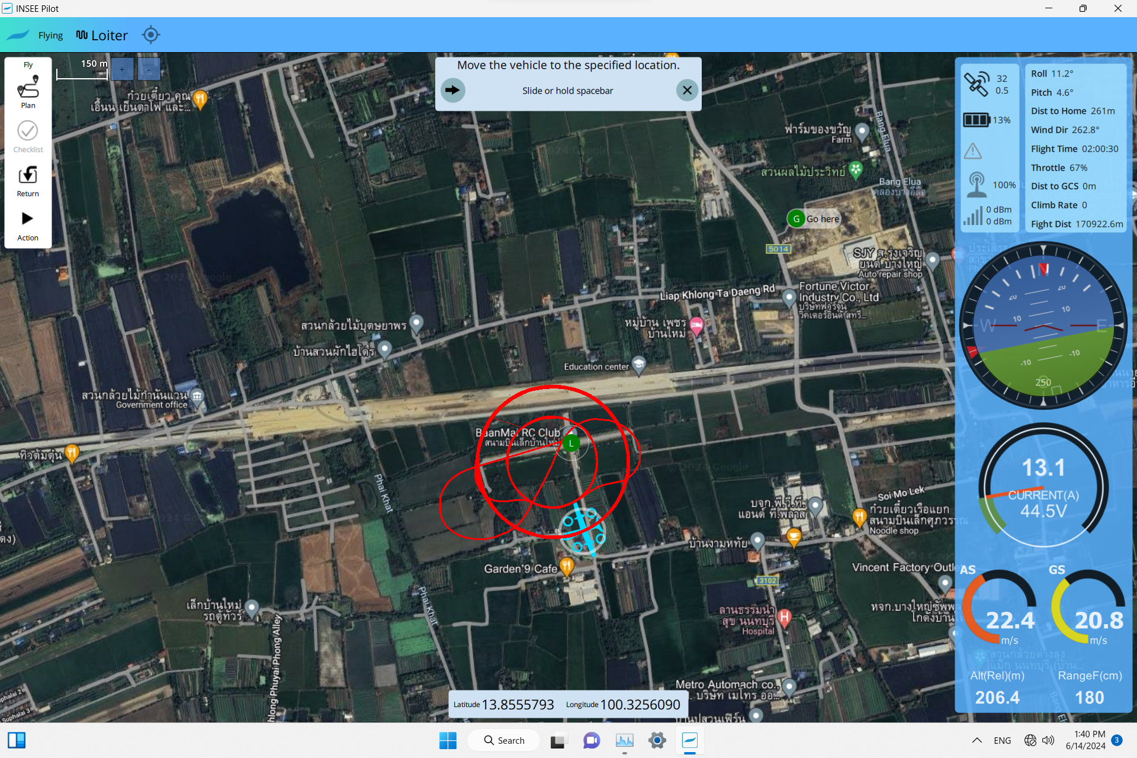The width and height of the screenshot is (1137, 758).
Task: Click the slide-to-confirm arrow handle
Action: (x=452, y=90)
